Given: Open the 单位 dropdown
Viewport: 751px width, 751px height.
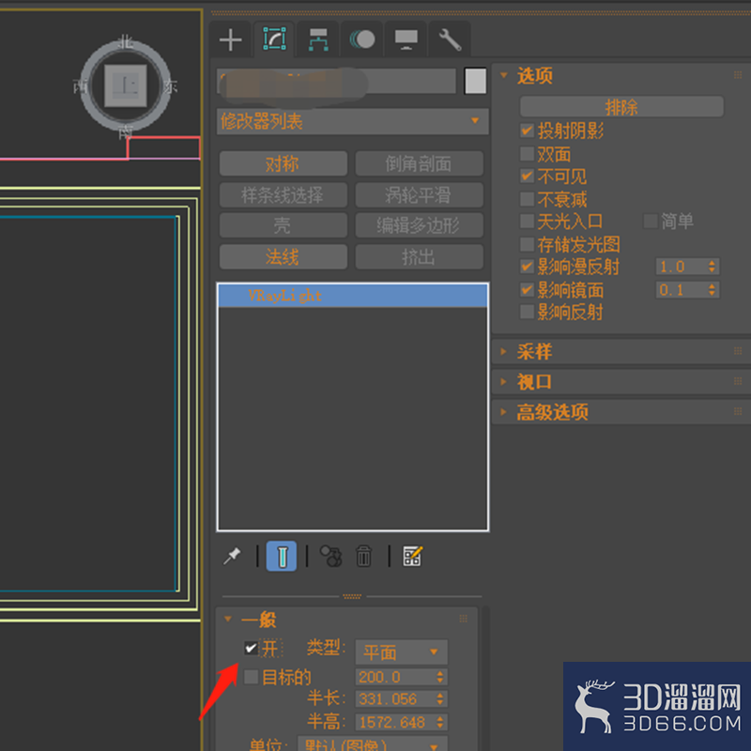Looking at the screenshot, I should [x=373, y=744].
